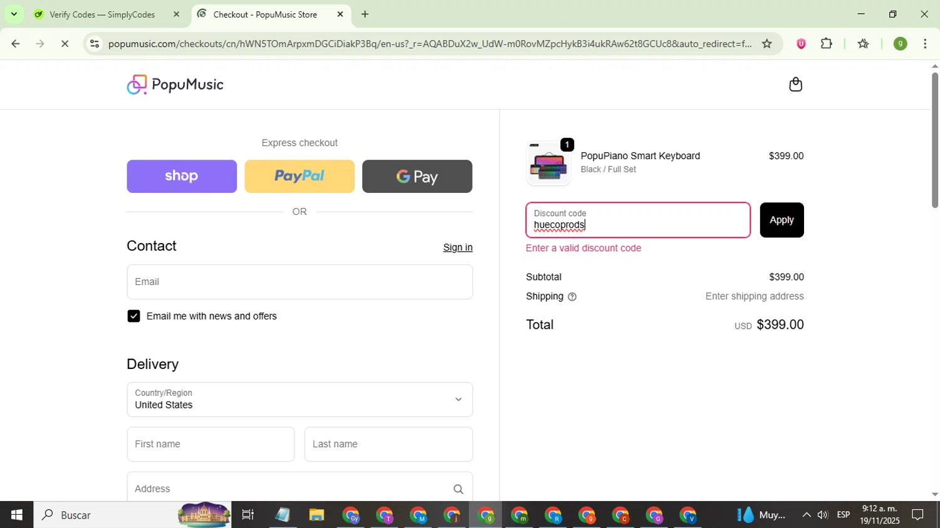The image size is (940, 528).
Task: Open Task View in taskbar
Action: pyautogui.click(x=248, y=515)
